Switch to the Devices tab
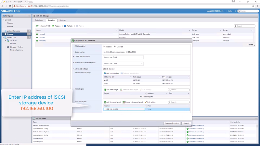The height and width of the screenshot is (146, 260). (62, 20)
